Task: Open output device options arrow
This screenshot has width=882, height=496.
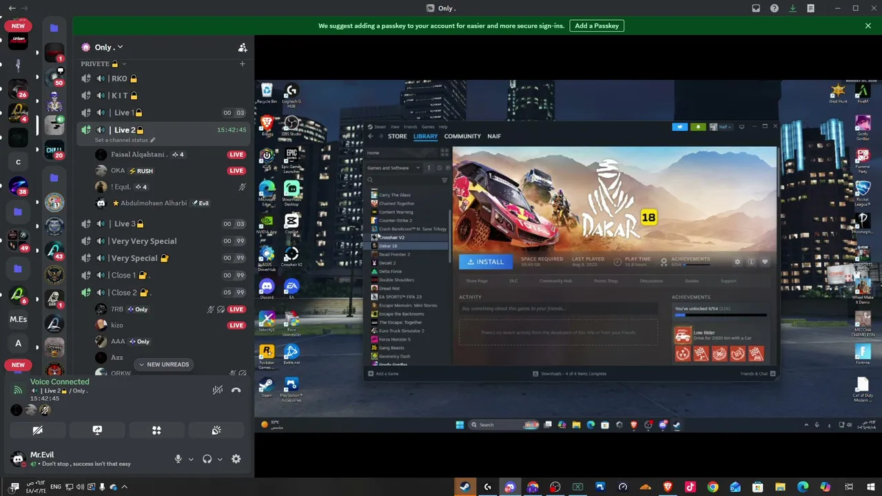Action: click(x=220, y=459)
